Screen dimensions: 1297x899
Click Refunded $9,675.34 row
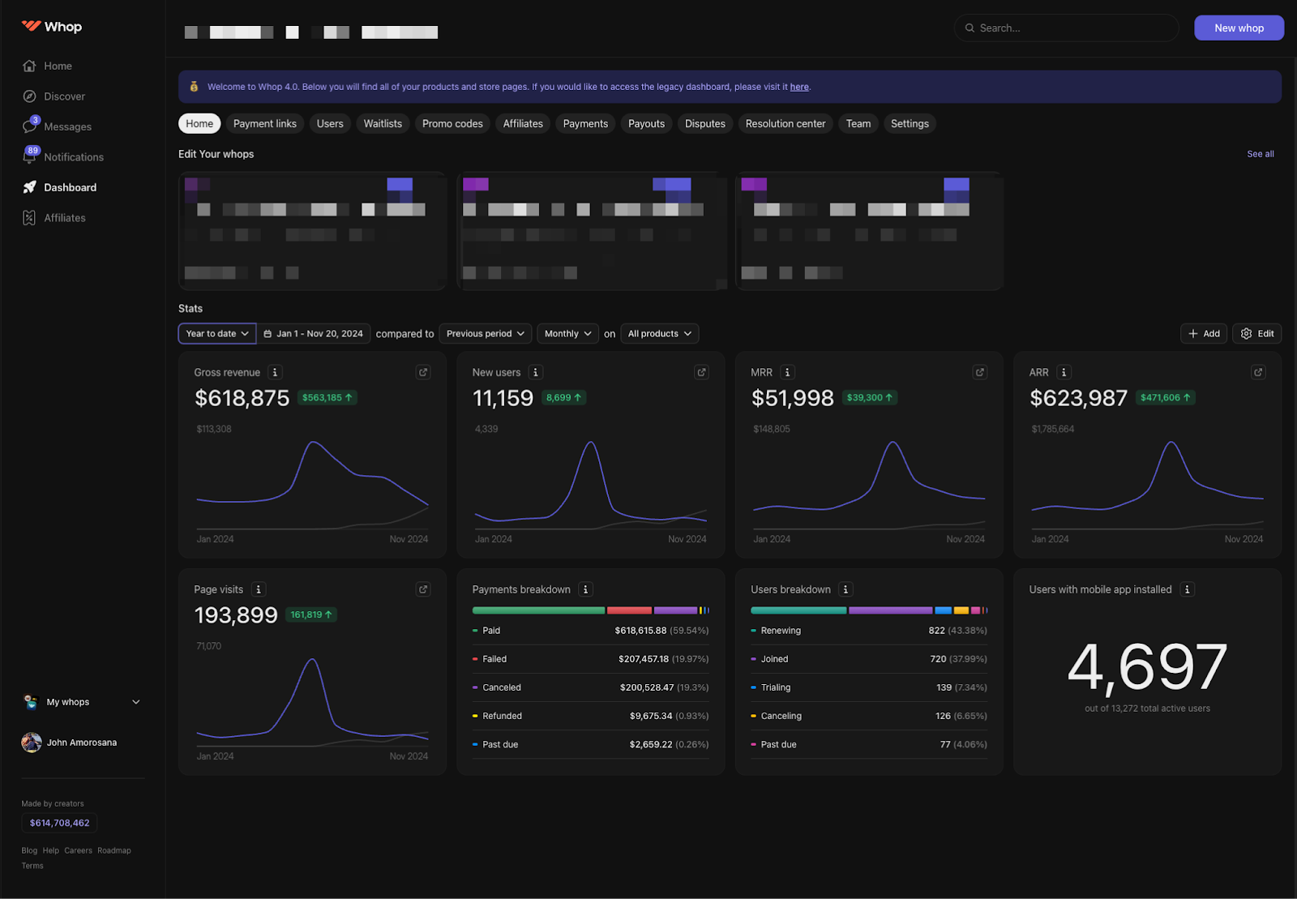click(x=590, y=716)
